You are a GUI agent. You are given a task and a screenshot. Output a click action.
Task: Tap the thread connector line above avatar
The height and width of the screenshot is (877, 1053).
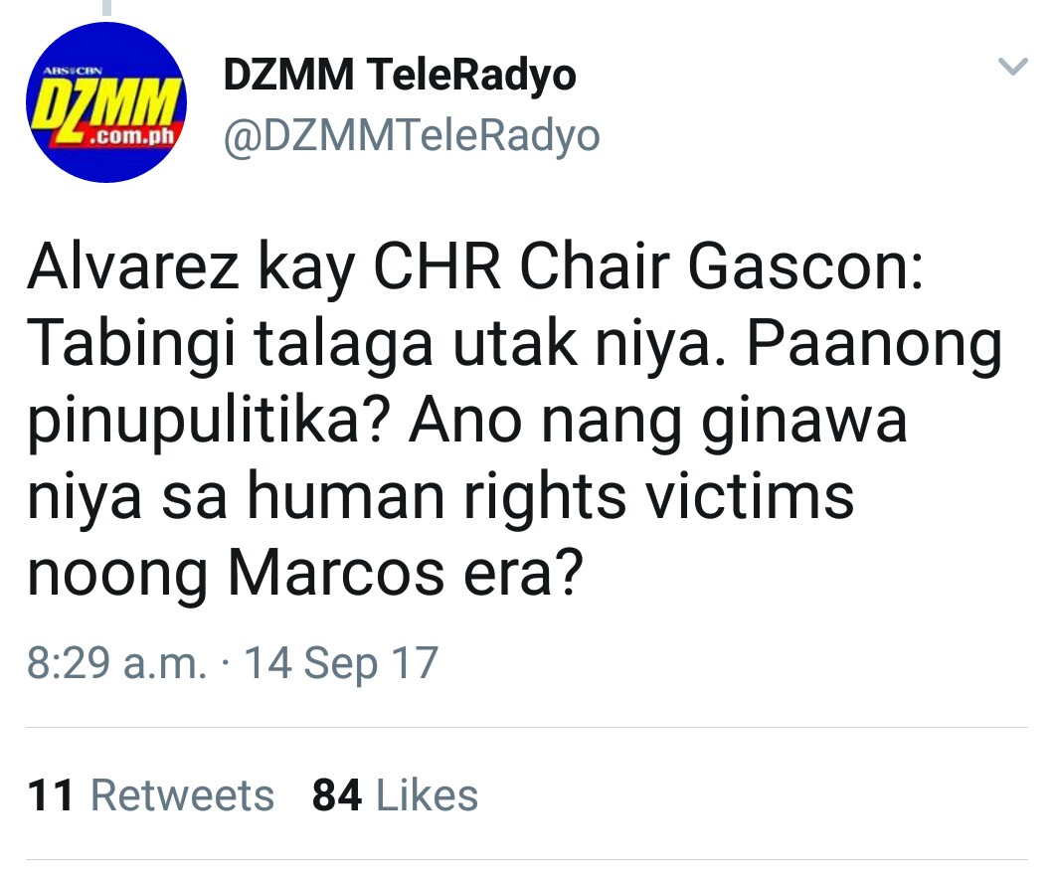(x=106, y=7)
